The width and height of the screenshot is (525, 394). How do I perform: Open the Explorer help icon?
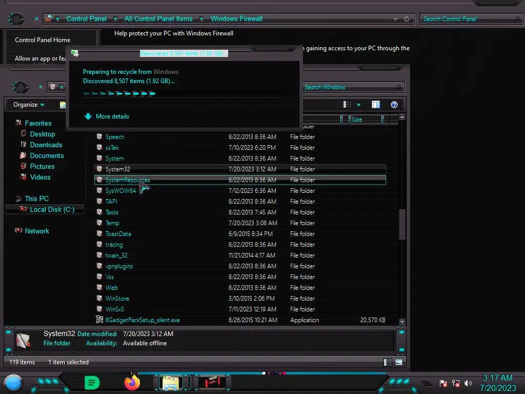pyautogui.click(x=394, y=105)
